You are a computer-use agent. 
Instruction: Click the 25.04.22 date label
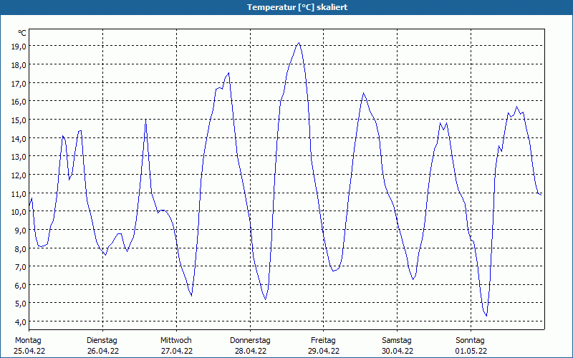pos(29,351)
